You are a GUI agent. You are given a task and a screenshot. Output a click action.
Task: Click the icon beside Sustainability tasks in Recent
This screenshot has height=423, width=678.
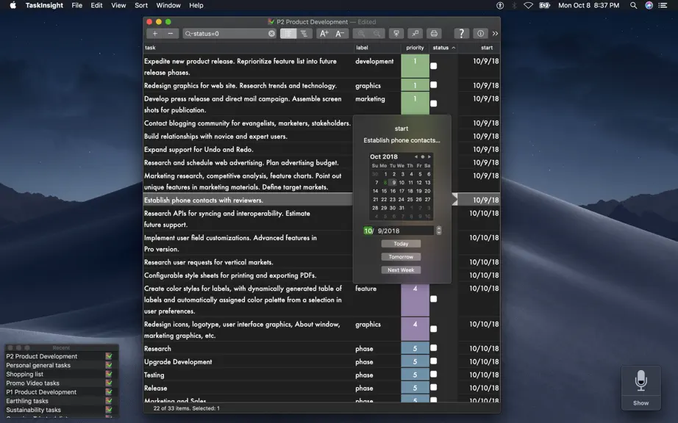(x=109, y=410)
